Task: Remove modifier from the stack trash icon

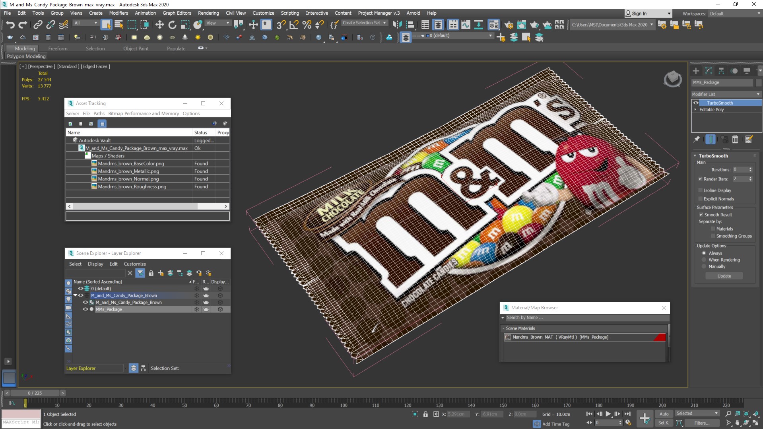Action: (x=735, y=139)
